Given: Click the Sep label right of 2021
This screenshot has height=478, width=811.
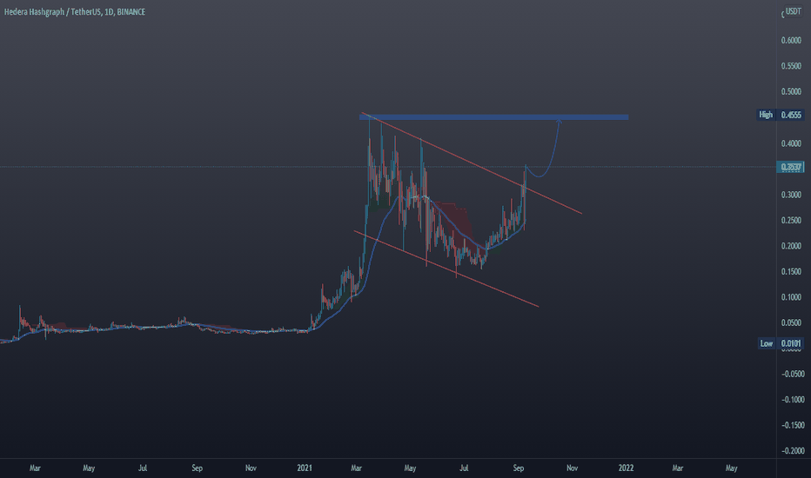Looking at the screenshot, I should click(519, 468).
